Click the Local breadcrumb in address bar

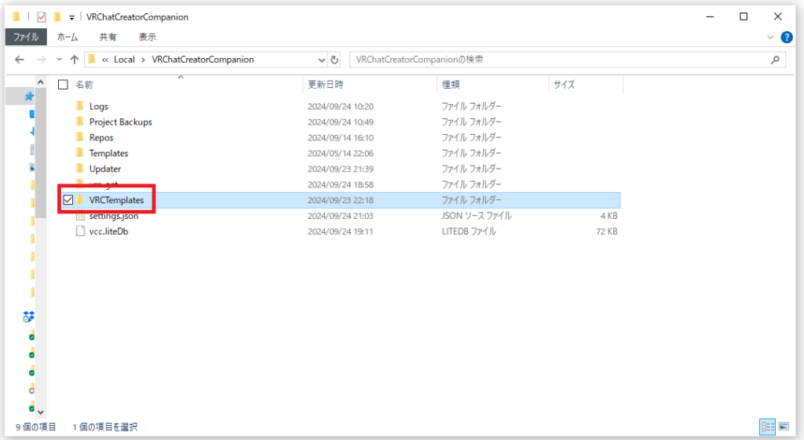pos(124,60)
